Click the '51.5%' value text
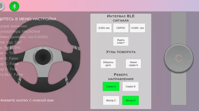 tap(15, 48)
